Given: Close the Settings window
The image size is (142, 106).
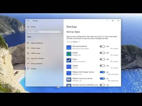Looking at the screenshot, I should pyautogui.click(x=118, y=21).
